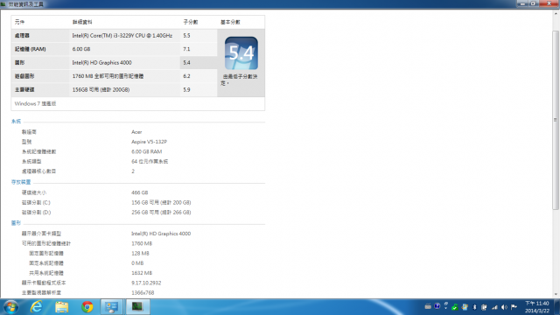Click the scrollbar down arrow
Image resolution: width=560 pixels, height=315 pixels.
click(556, 294)
